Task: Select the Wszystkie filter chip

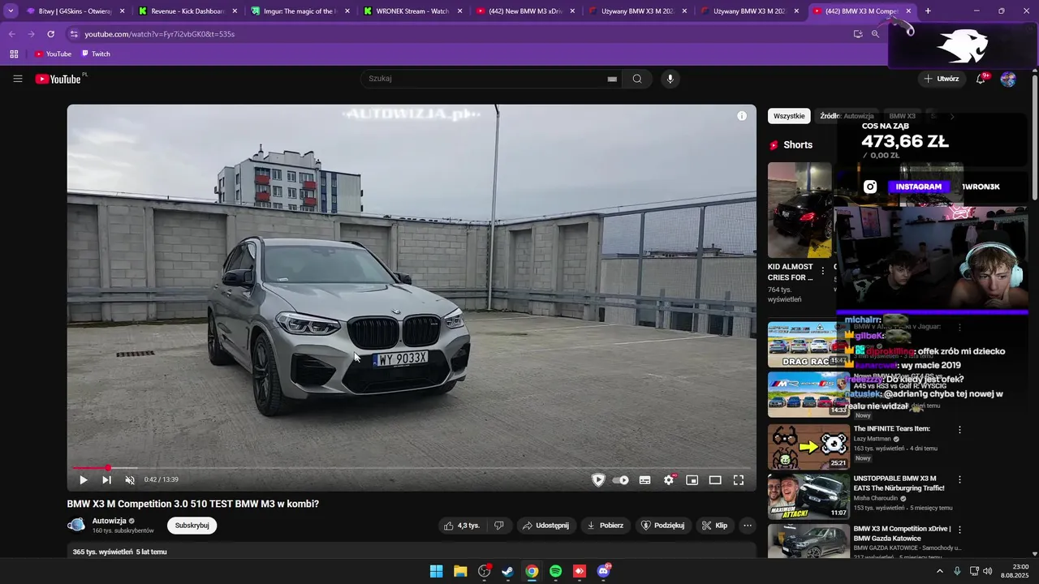Action: click(x=789, y=116)
